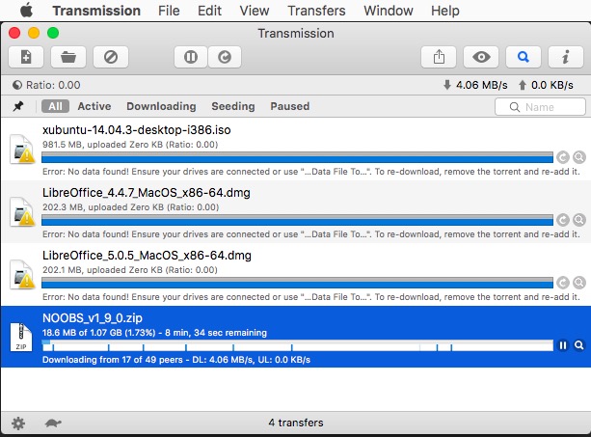591x437 pixels.
Task: Open the Edit menu
Action: click(209, 11)
